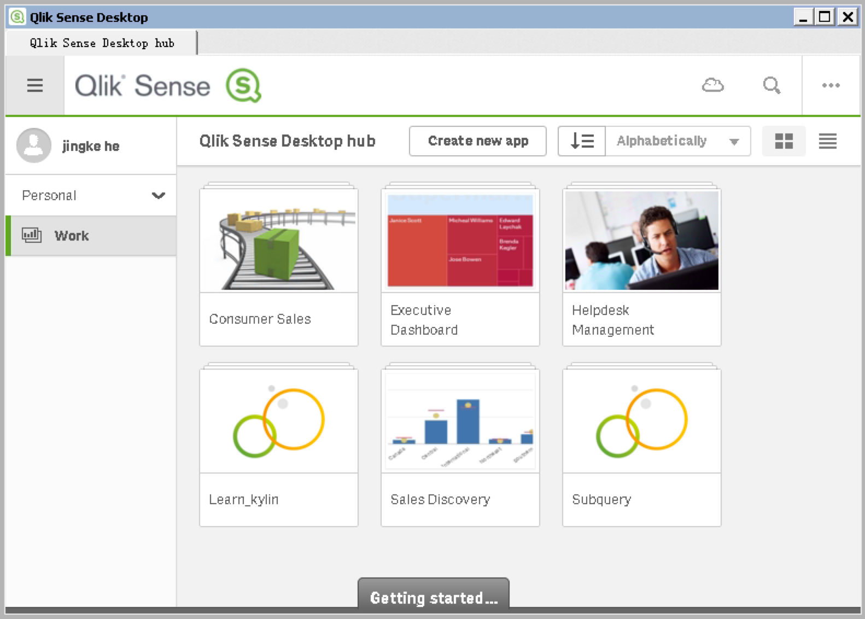
Task: Click the Create new app button
Action: tap(478, 141)
